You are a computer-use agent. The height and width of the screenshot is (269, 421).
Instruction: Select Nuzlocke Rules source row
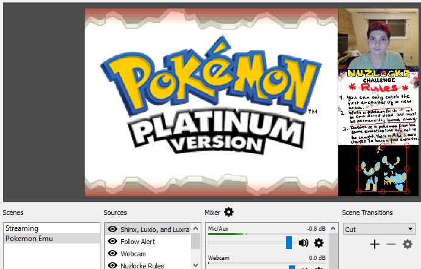click(x=148, y=265)
